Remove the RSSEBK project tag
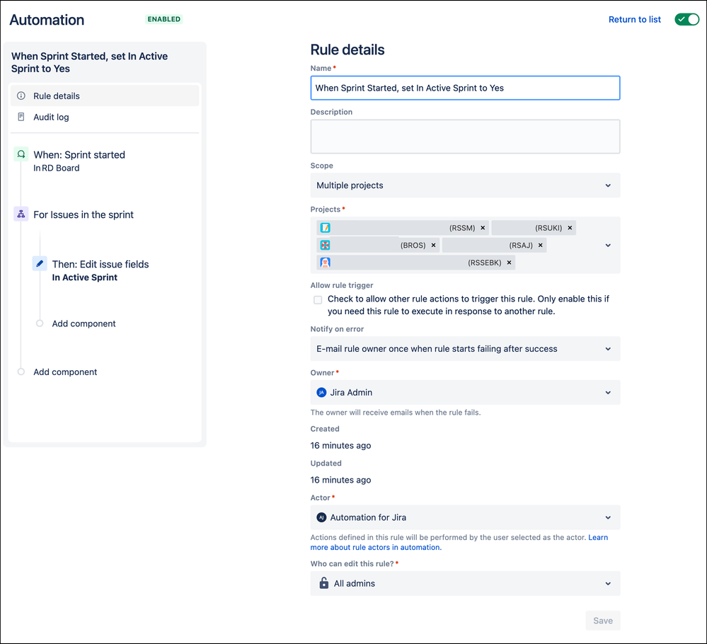 pyautogui.click(x=509, y=263)
